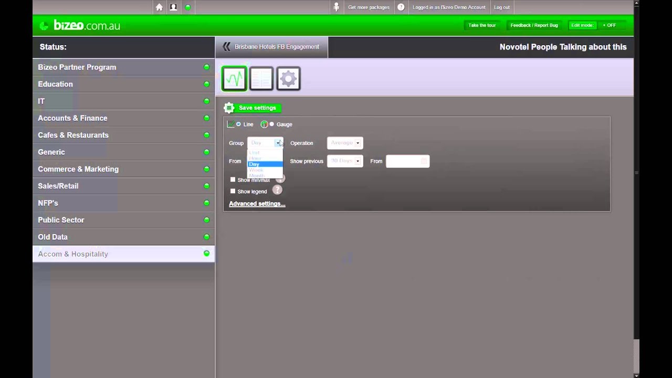The height and width of the screenshot is (378, 672).
Task: Select the Line radio button
Action: pyautogui.click(x=238, y=124)
